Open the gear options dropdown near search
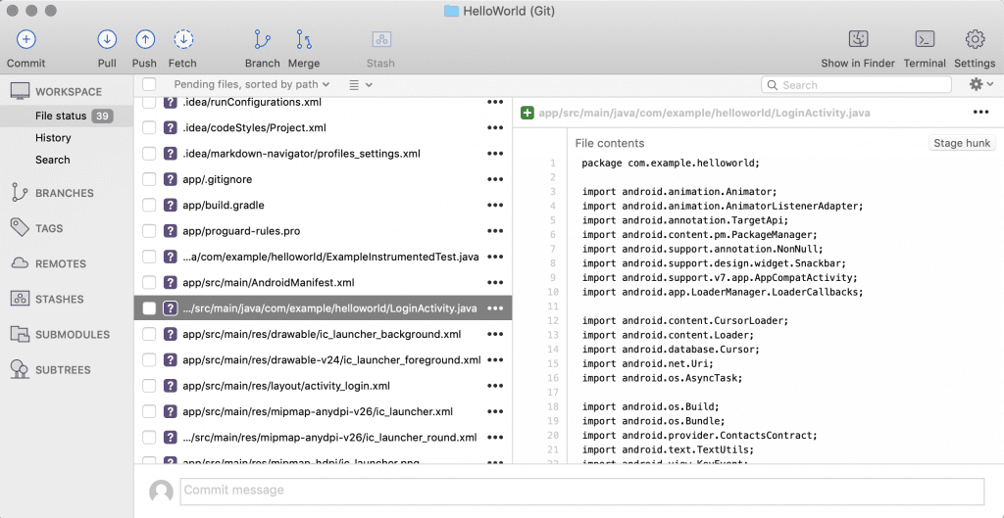 (980, 84)
